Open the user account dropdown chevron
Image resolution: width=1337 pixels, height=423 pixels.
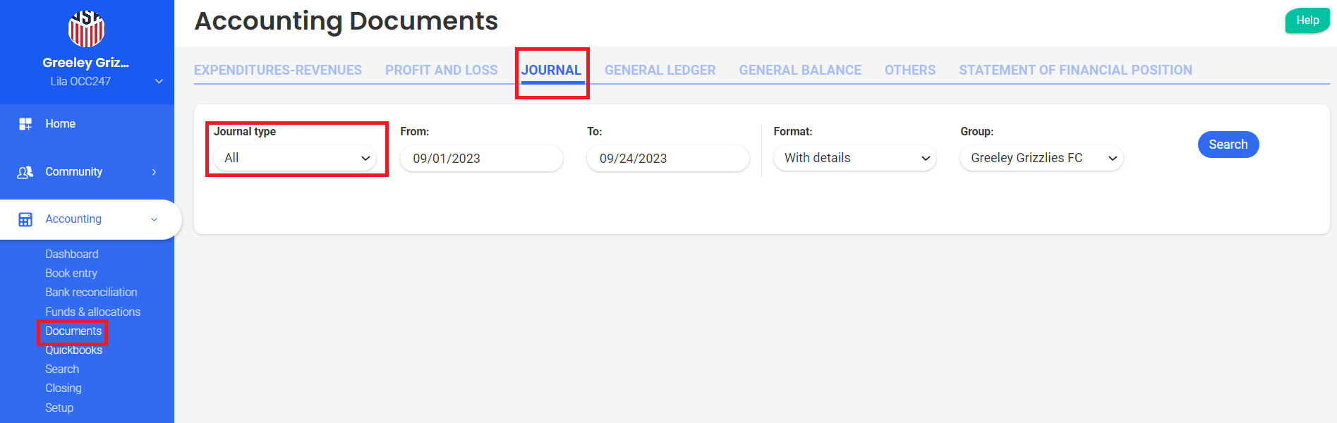coord(159,81)
